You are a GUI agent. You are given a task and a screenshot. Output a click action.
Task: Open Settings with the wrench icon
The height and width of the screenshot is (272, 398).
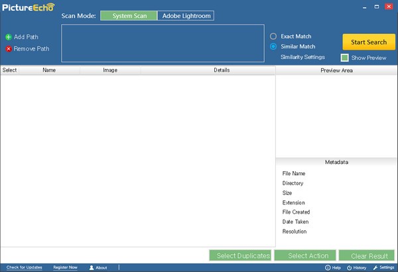tap(375, 267)
